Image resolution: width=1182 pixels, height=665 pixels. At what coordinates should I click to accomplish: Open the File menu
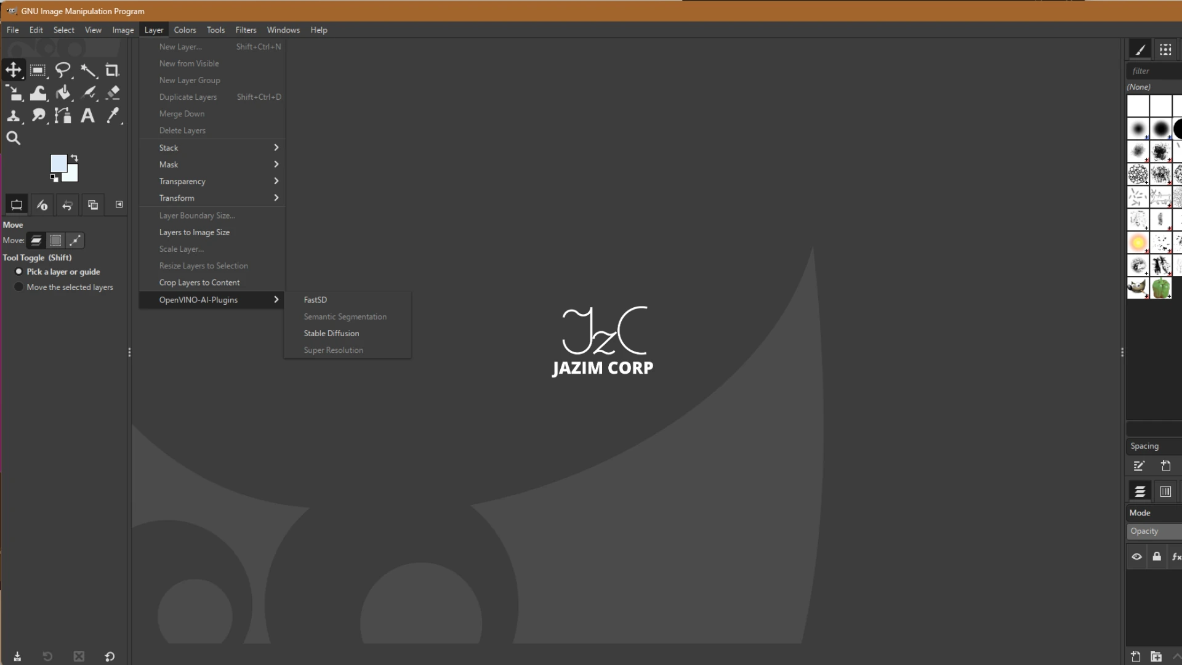(x=12, y=30)
